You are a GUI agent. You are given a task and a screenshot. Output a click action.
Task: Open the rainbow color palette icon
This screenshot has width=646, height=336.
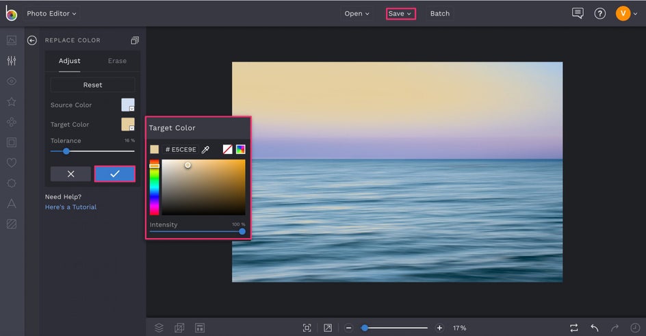(240, 149)
